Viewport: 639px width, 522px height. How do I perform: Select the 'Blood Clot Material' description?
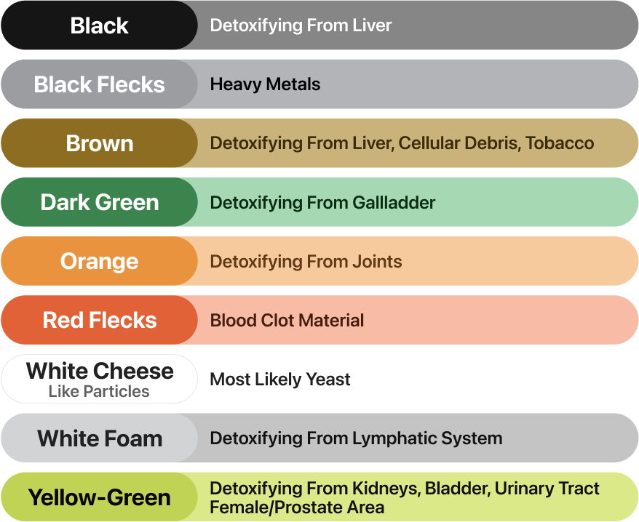(287, 320)
